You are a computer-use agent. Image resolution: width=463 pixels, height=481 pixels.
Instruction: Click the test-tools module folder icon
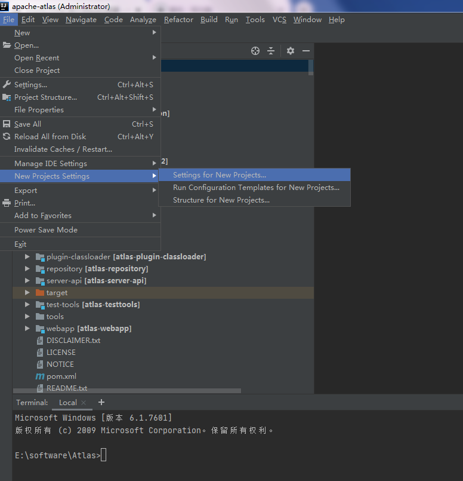(x=40, y=305)
